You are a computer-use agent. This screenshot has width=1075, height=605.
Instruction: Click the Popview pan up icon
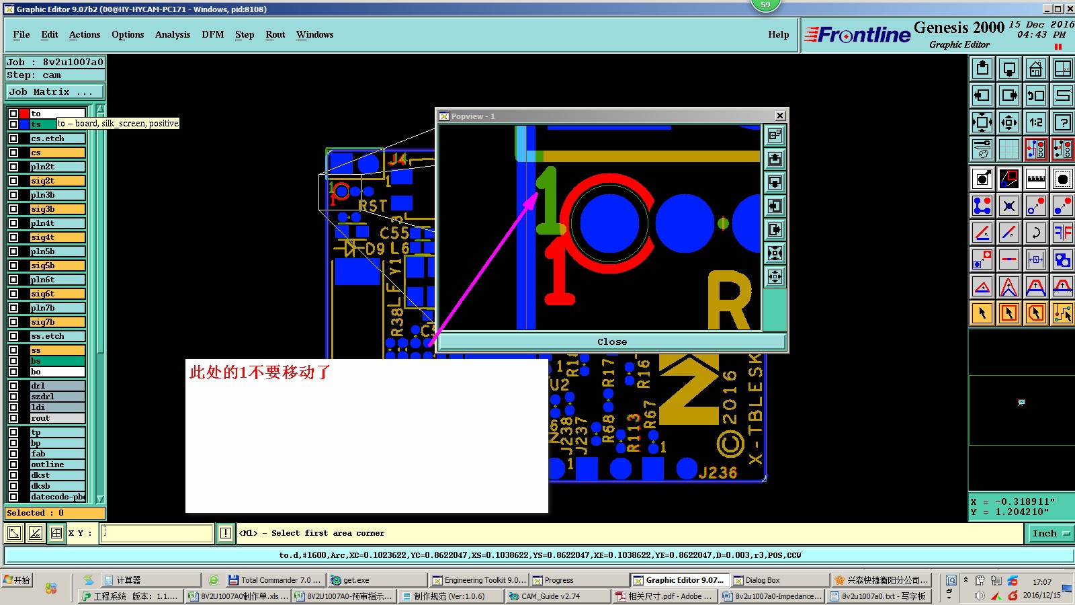click(x=775, y=159)
